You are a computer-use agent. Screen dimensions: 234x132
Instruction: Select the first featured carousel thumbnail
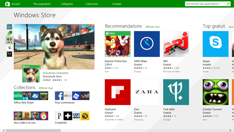9,26
